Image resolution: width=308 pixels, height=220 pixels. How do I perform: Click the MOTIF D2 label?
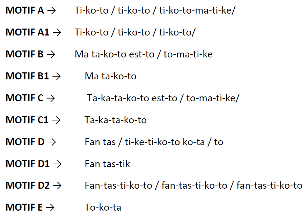point(28,186)
